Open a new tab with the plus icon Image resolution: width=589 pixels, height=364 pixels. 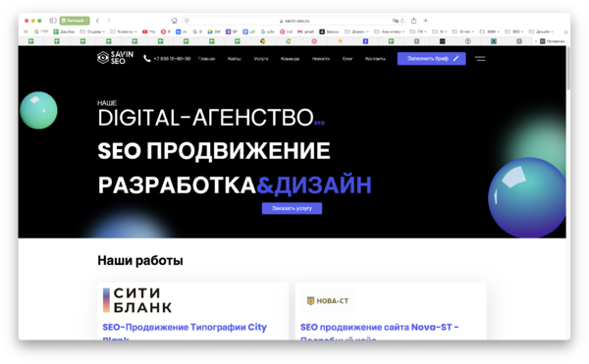(x=426, y=21)
